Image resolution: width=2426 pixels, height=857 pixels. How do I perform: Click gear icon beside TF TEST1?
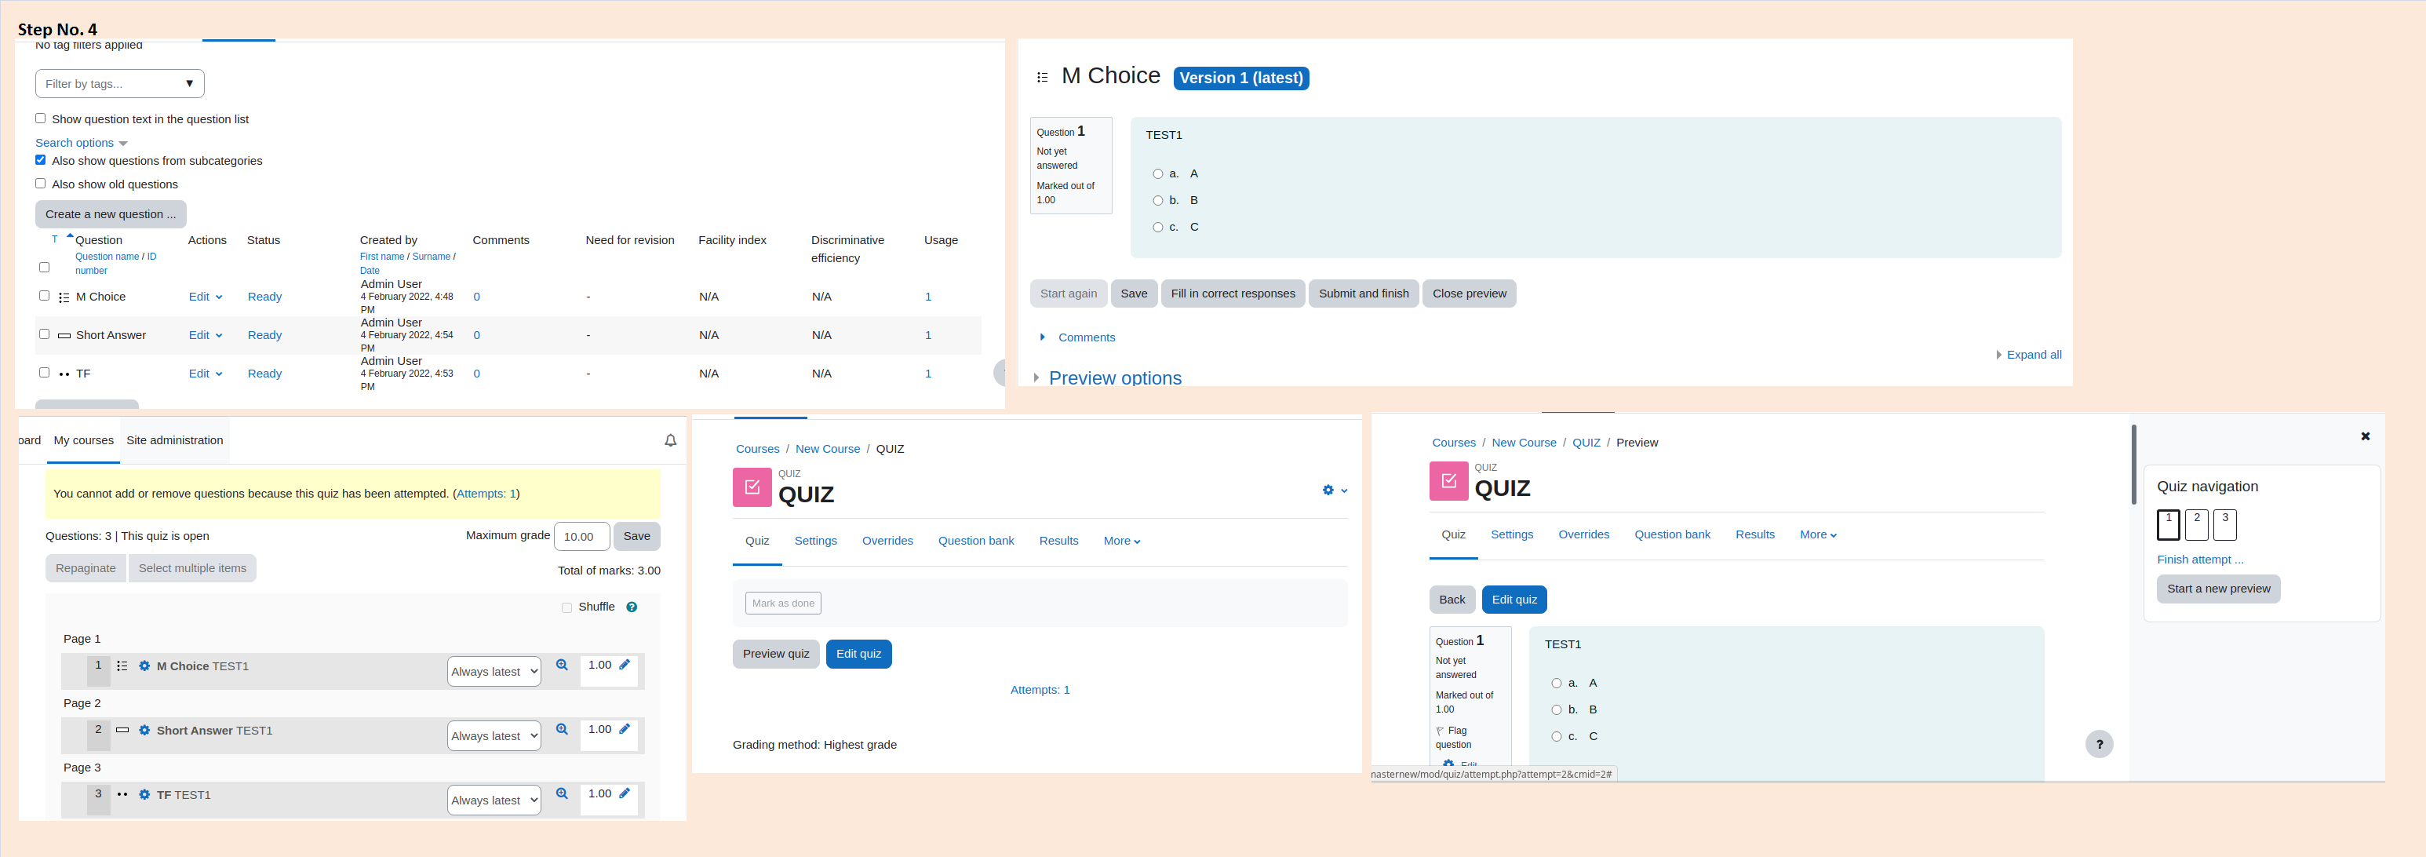coord(144,795)
